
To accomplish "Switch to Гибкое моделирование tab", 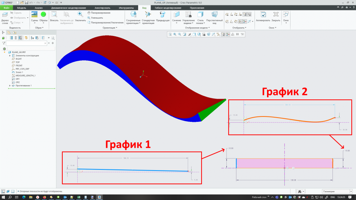I will pos(168,8).
